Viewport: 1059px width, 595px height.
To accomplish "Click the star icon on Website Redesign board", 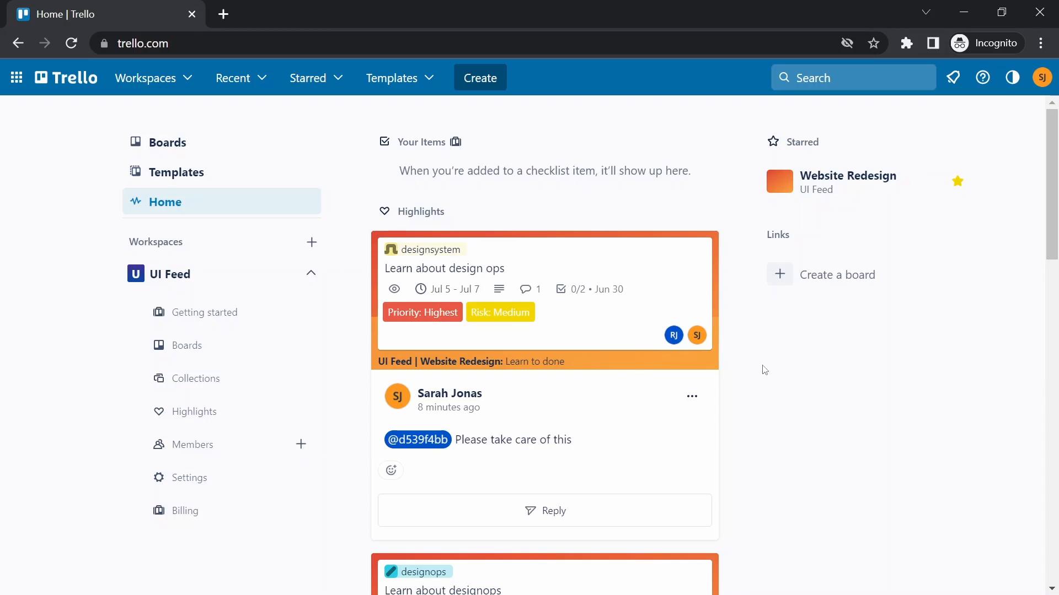I will (x=958, y=180).
